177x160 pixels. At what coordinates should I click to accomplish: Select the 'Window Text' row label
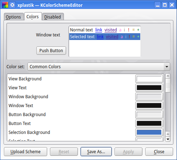click(x=21, y=106)
